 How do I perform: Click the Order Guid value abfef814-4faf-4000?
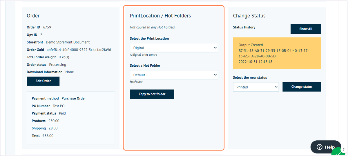79,50
